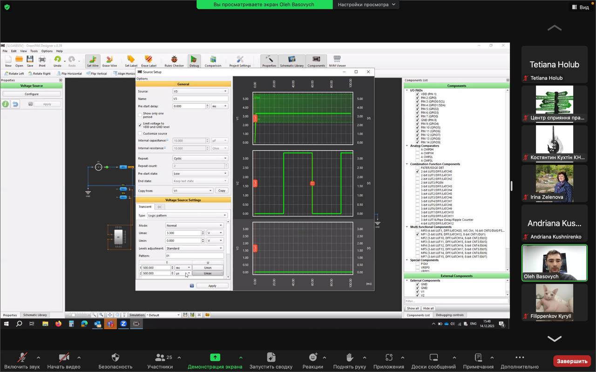Open the Tools menu

pyautogui.click(x=34, y=51)
